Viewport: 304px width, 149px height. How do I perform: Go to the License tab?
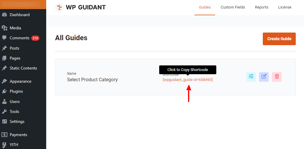(285, 7)
